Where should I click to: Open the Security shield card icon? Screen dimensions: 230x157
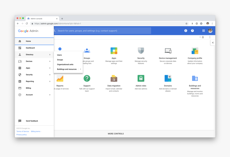[x=141, y=51]
